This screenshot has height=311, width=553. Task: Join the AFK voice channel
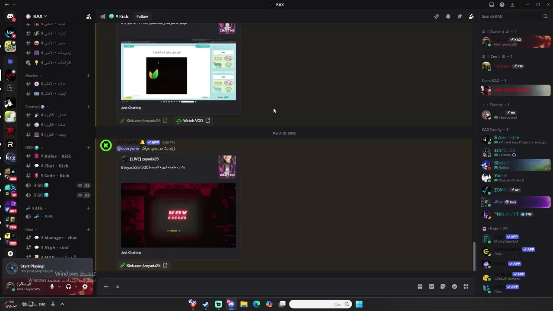(x=58, y=216)
